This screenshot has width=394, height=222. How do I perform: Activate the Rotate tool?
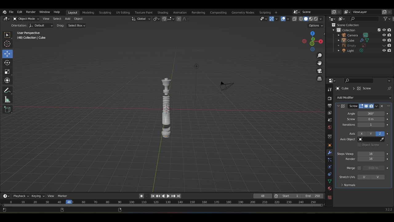coord(7,63)
